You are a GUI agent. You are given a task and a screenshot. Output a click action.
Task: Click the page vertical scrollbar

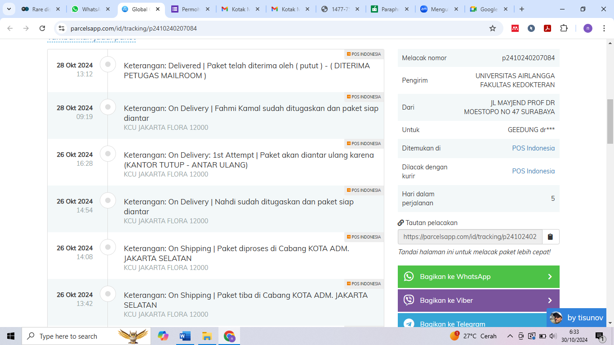(610, 121)
